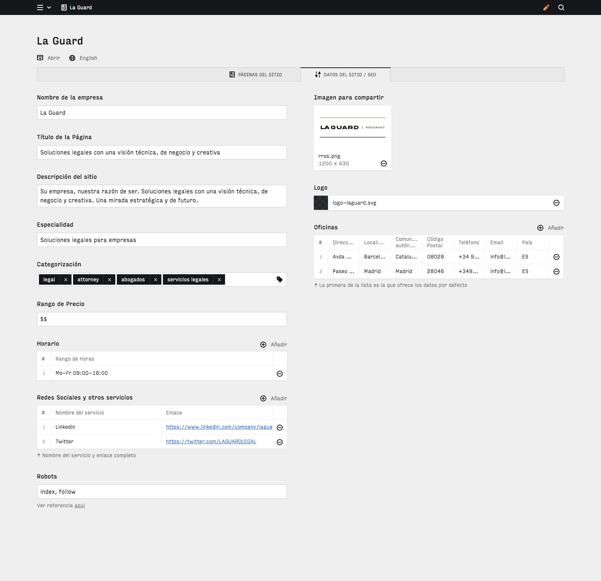
Task: Open search with the magnifier icon
Action: click(561, 7)
